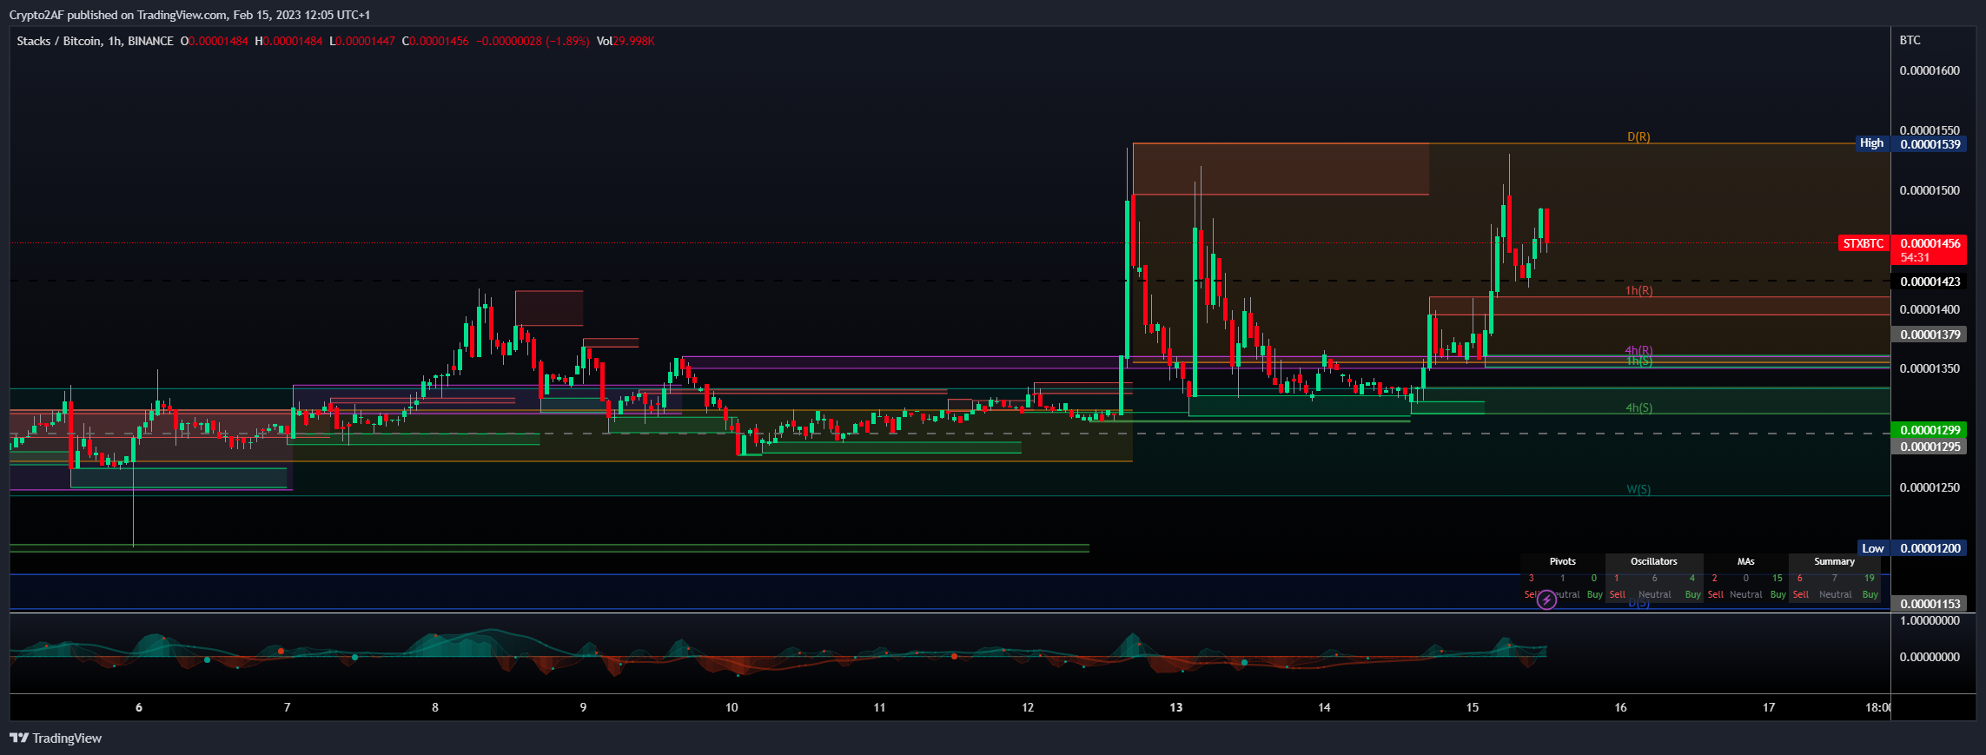The width and height of the screenshot is (1986, 755).
Task: Click the 0.00001600 price scale value
Action: [1930, 70]
